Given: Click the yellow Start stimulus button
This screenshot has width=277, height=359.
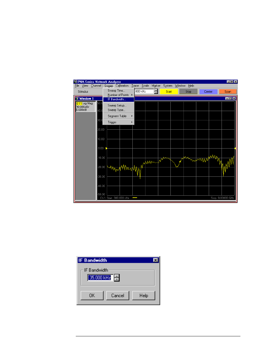Looking at the screenshot, I should (169, 92).
